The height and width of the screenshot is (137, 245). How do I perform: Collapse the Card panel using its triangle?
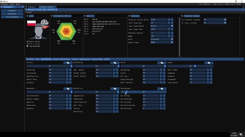(27, 16)
